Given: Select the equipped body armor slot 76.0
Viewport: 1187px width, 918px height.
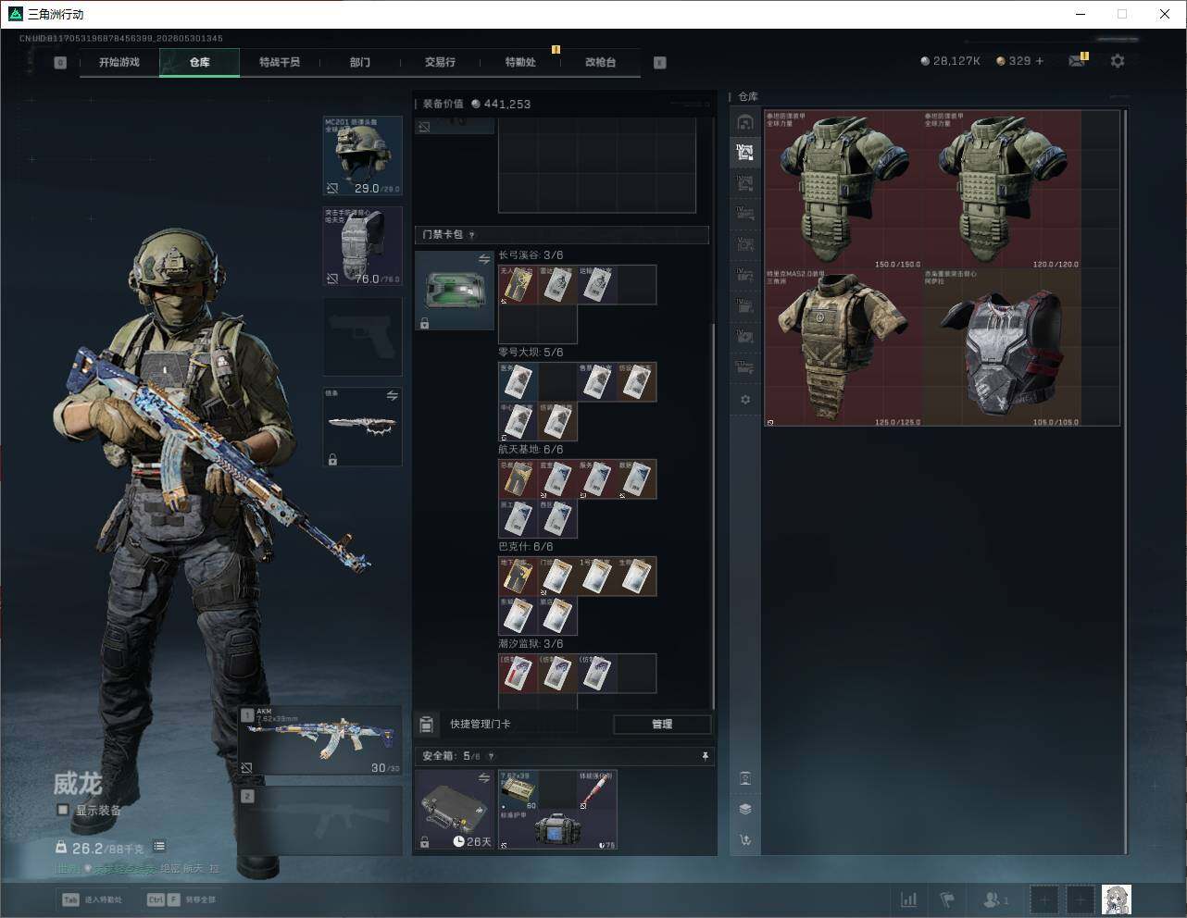Looking at the screenshot, I should [362, 245].
